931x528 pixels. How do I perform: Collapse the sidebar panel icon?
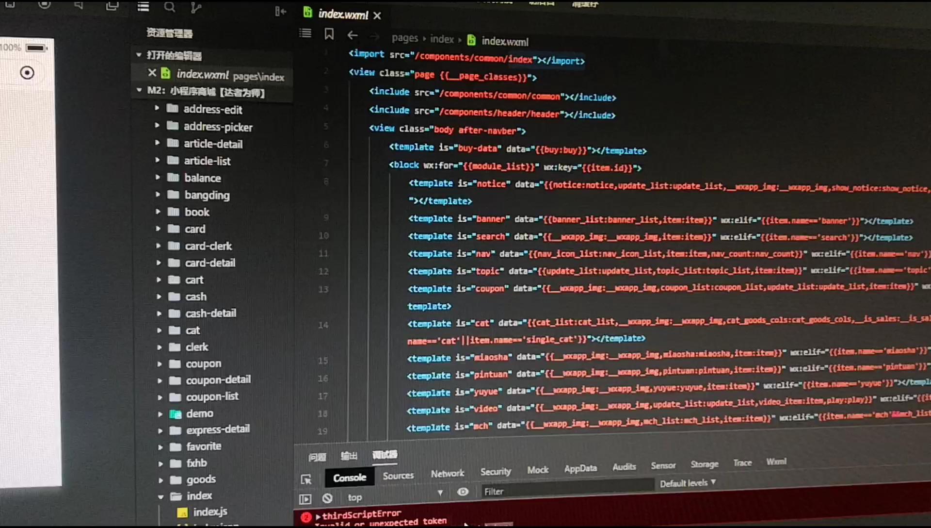pyautogui.click(x=280, y=11)
